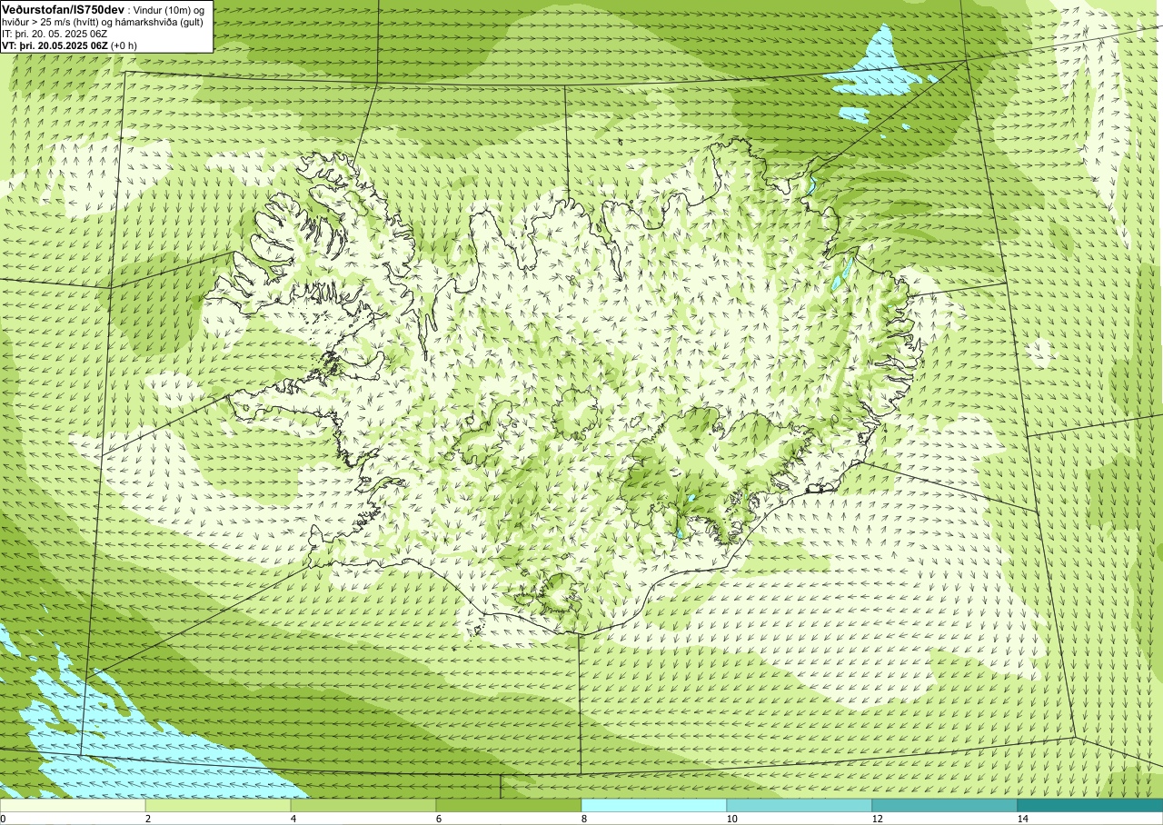Click the pale yellow 0–2 legend swatch
Screen dimensions: 1163x825
pyautogui.click(x=73, y=805)
